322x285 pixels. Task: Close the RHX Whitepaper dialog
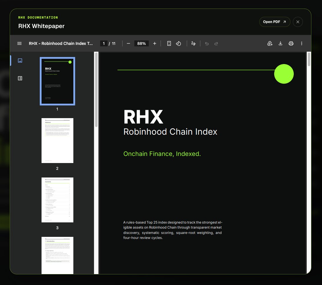click(298, 22)
